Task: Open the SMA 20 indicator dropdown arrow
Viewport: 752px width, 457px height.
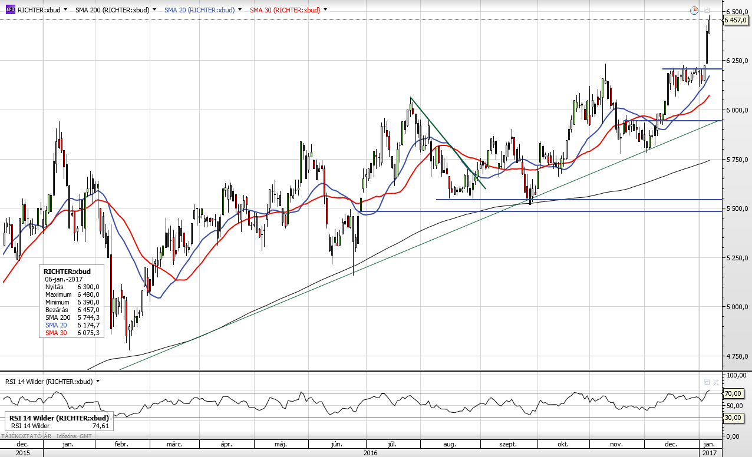Action: tap(240, 10)
